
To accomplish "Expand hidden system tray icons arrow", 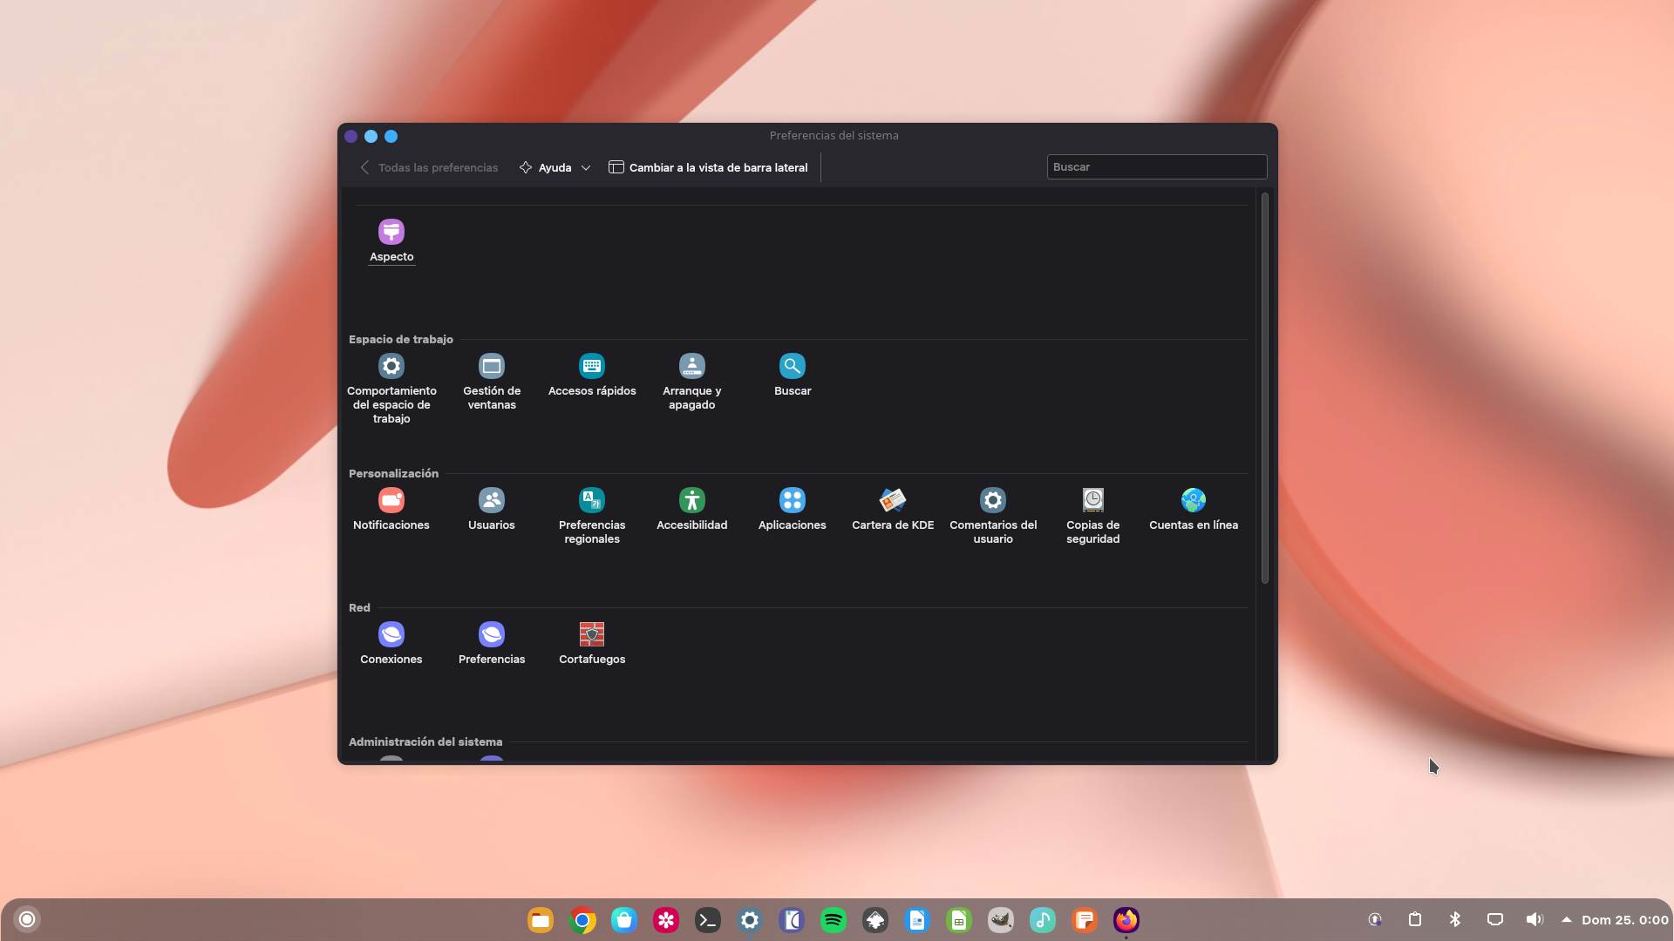I will coord(1567,919).
